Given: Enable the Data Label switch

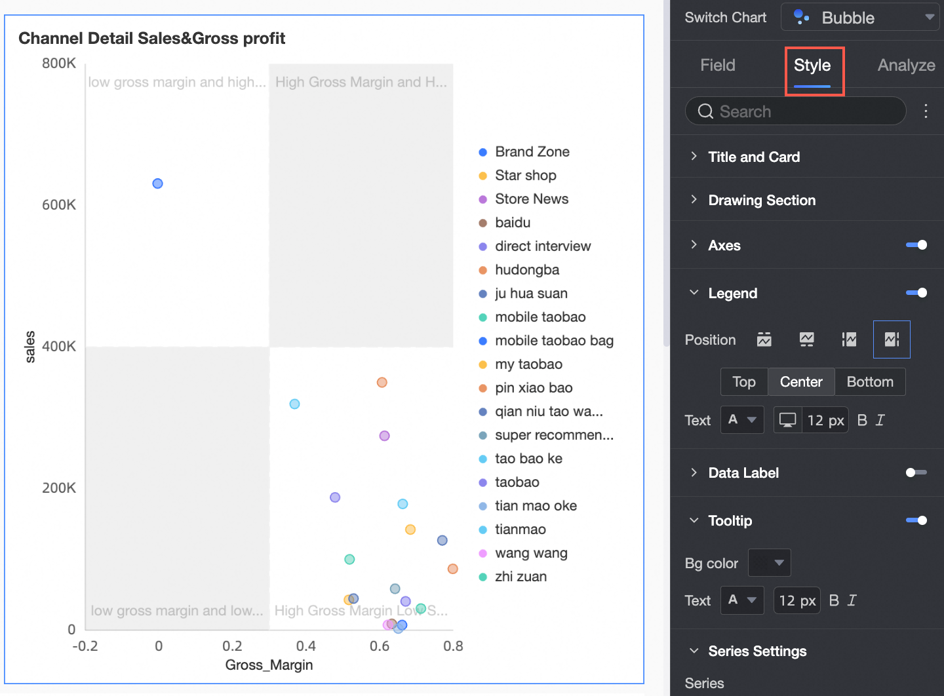Looking at the screenshot, I should point(916,473).
